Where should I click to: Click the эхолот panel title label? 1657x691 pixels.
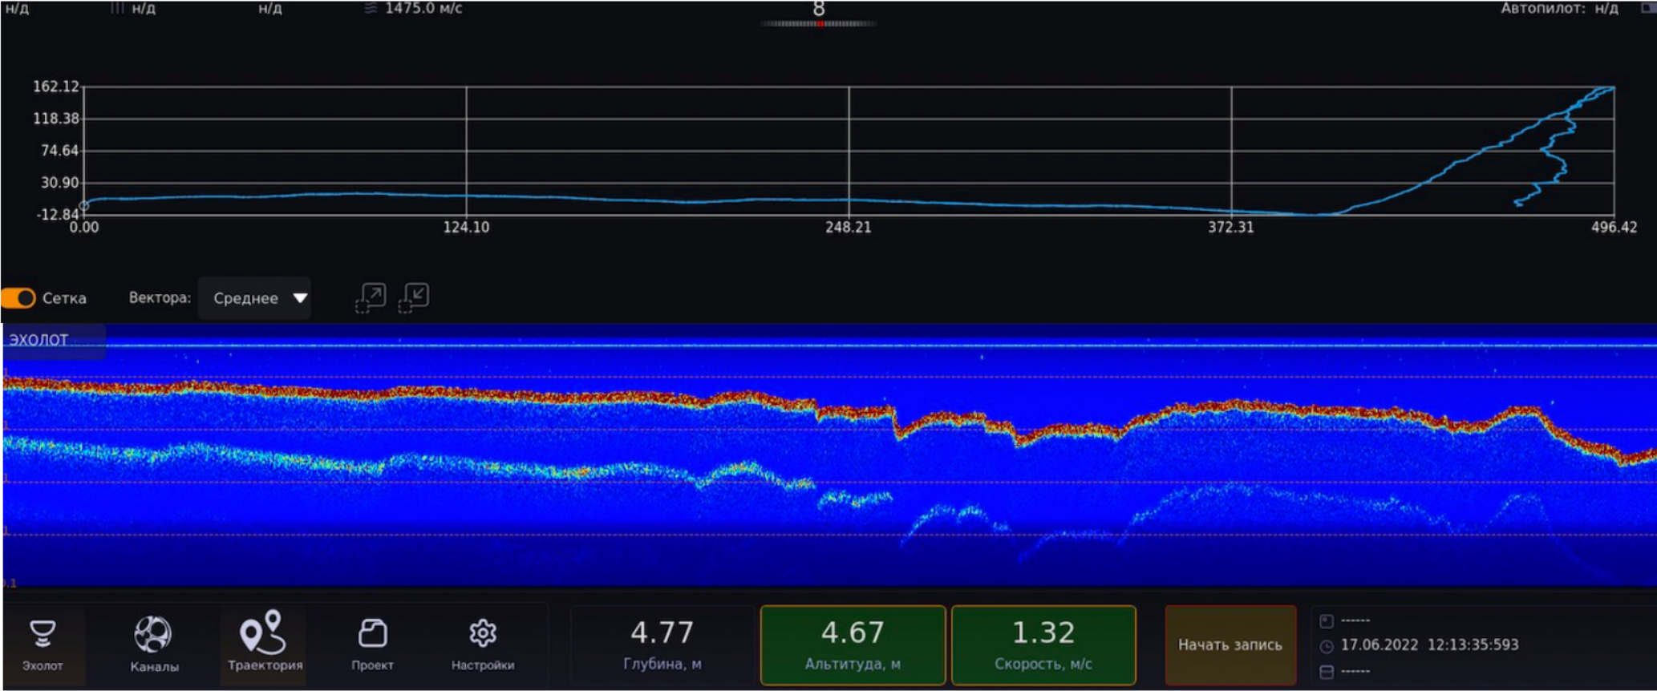[x=38, y=340]
